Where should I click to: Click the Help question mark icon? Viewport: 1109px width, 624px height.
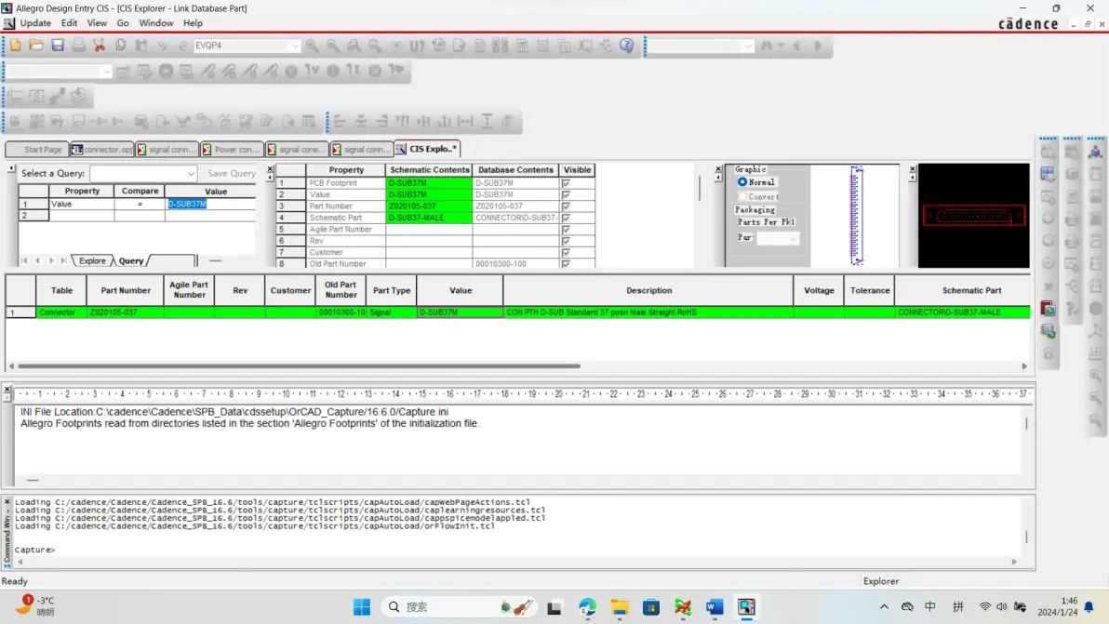point(627,46)
